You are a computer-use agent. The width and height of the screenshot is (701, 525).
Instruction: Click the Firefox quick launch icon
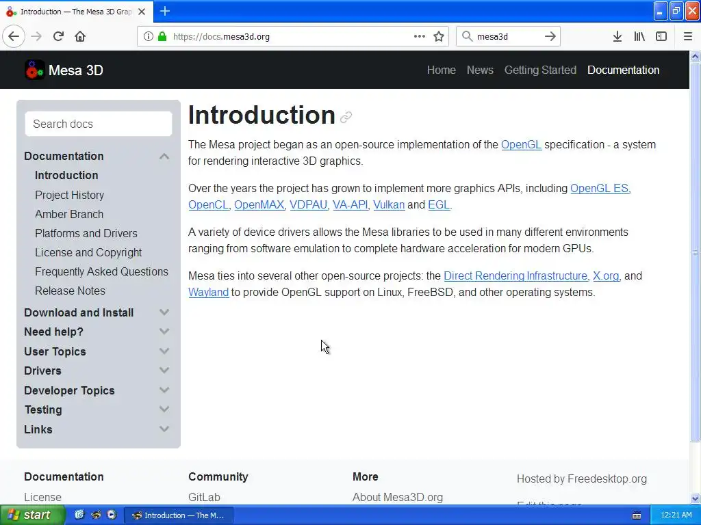[96, 515]
